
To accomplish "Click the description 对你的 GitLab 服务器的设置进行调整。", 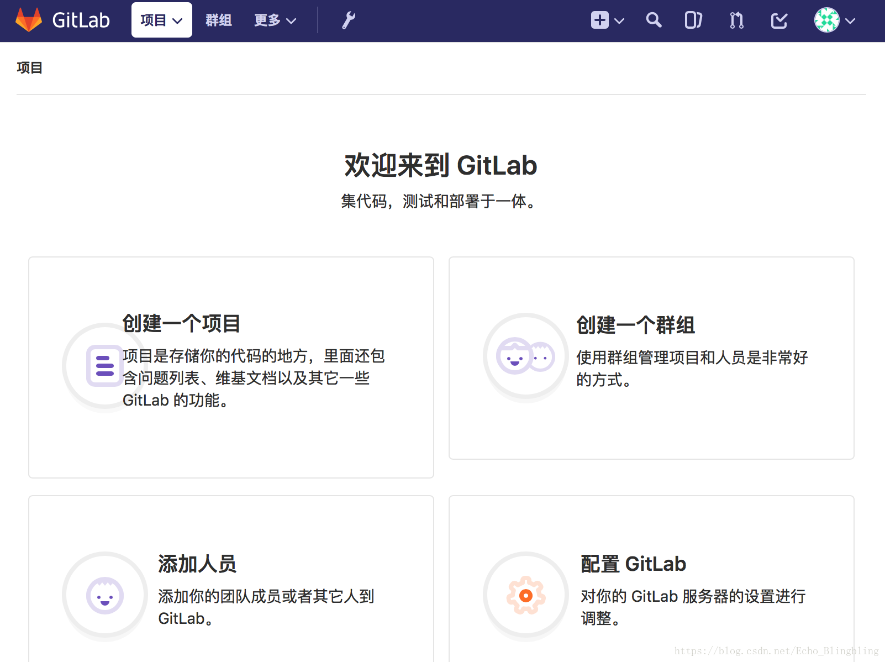I will [x=693, y=607].
